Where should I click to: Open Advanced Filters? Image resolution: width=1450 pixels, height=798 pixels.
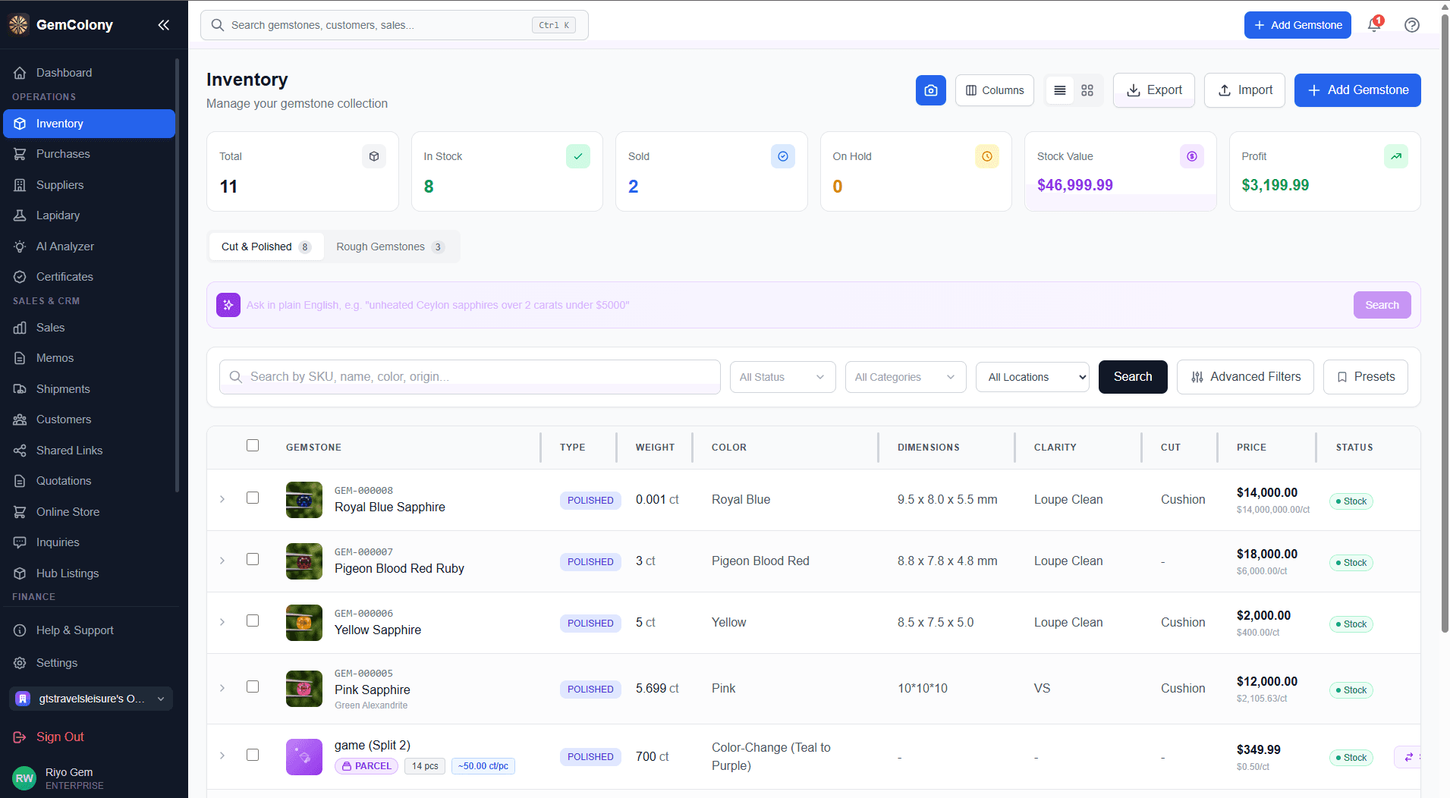pos(1245,377)
